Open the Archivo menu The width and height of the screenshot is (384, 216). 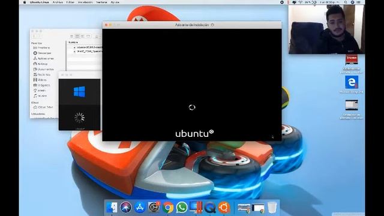58,2
